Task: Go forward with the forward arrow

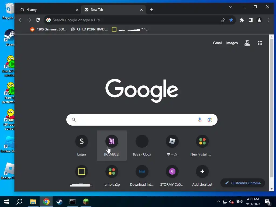Action: click(x=29, y=20)
